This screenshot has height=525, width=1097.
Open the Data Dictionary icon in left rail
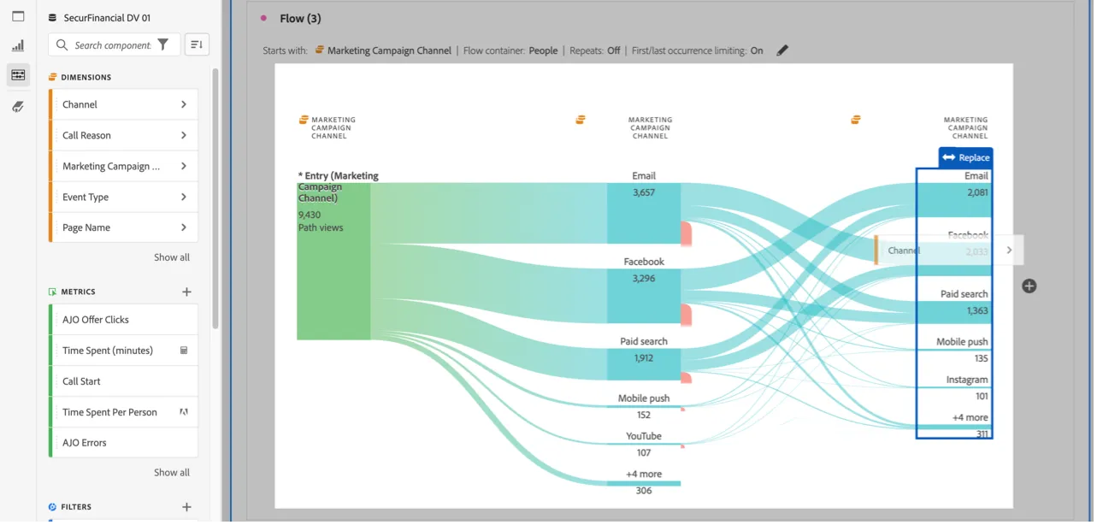click(x=18, y=106)
